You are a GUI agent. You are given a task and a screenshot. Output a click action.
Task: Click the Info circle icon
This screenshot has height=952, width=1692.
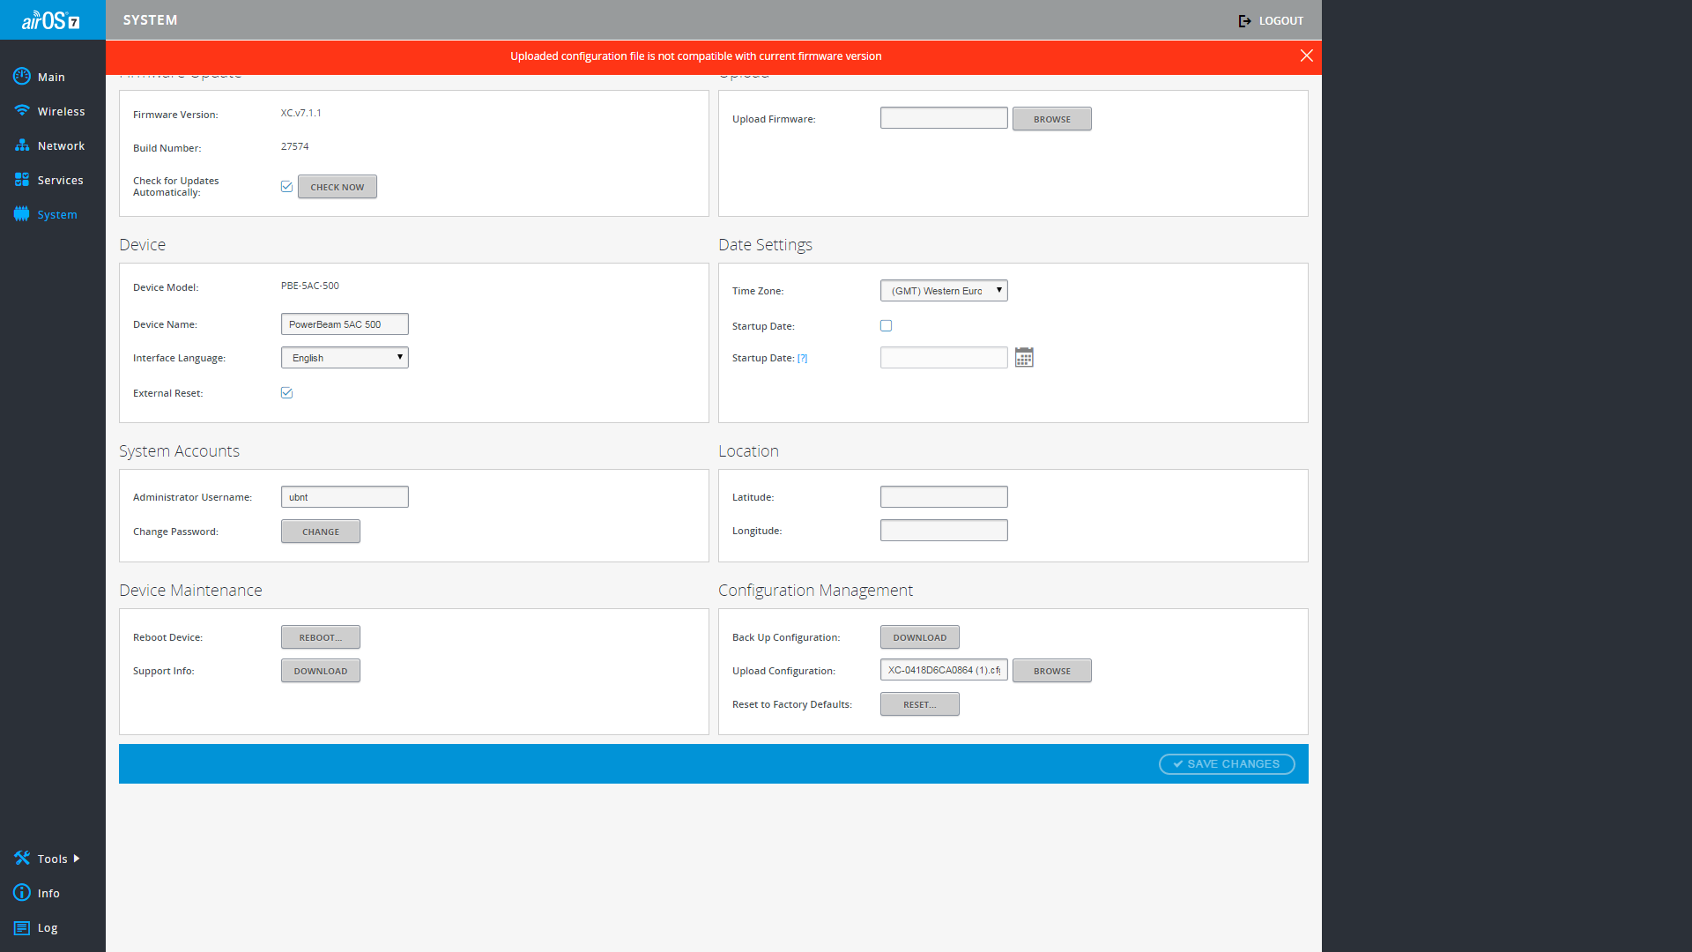point(22,893)
